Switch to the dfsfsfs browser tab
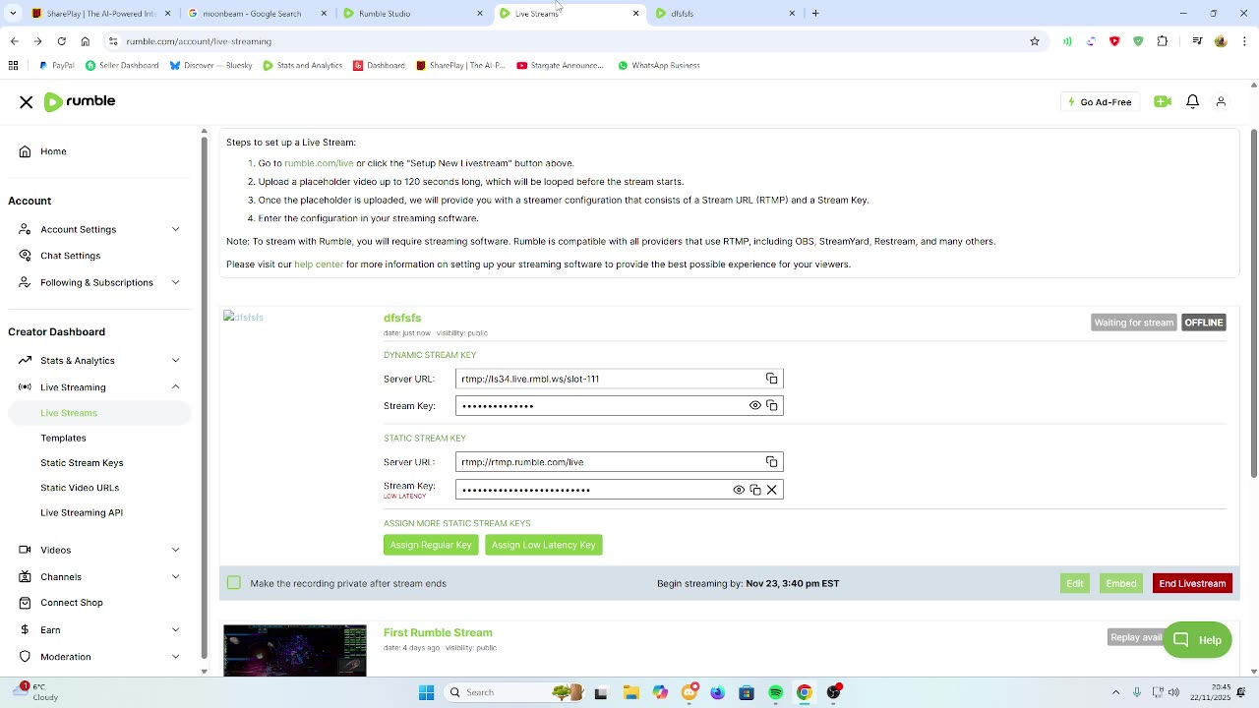1259x708 pixels. 727,14
